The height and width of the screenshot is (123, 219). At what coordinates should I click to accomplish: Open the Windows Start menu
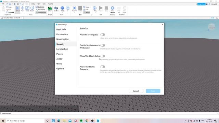(3, 121)
